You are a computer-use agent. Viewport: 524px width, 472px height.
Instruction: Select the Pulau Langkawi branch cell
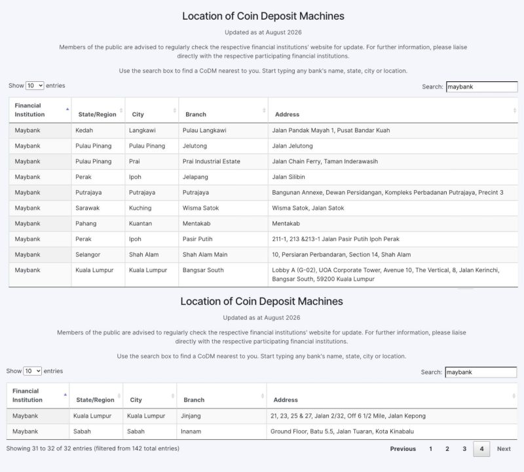(223, 130)
